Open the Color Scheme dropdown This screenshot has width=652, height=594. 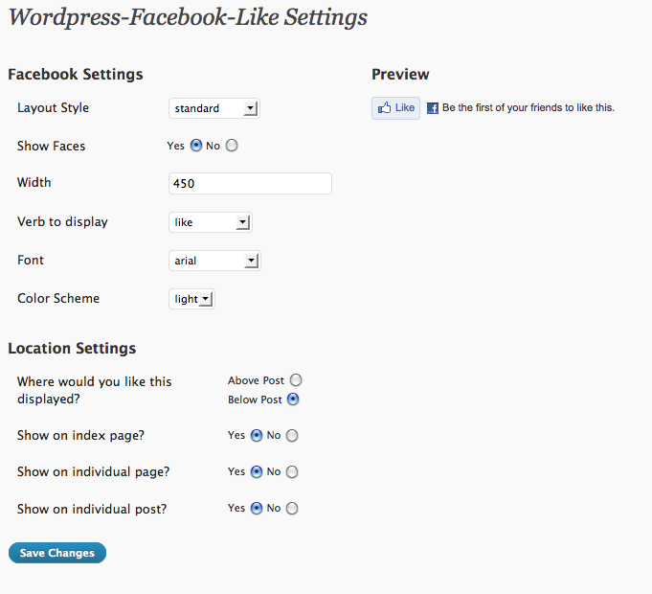[191, 299]
